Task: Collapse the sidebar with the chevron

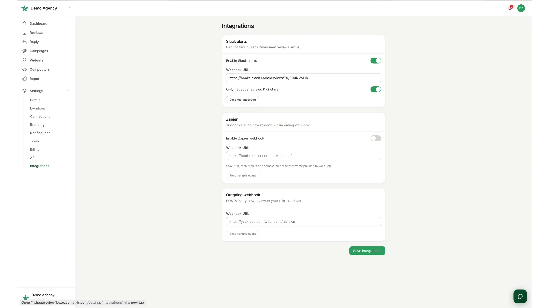Action: click(69, 8)
